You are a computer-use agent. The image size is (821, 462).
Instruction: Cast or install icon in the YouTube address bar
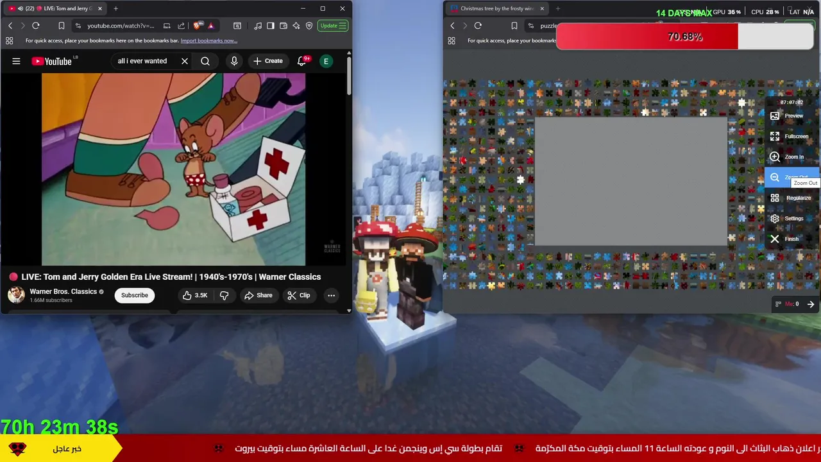click(167, 26)
